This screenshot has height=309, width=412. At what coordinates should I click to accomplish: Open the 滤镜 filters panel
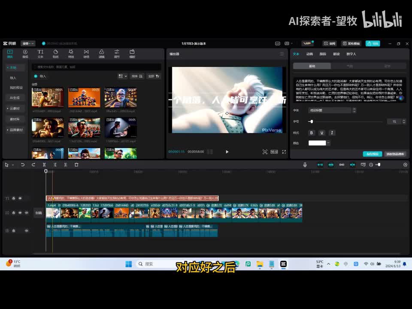[x=101, y=53]
